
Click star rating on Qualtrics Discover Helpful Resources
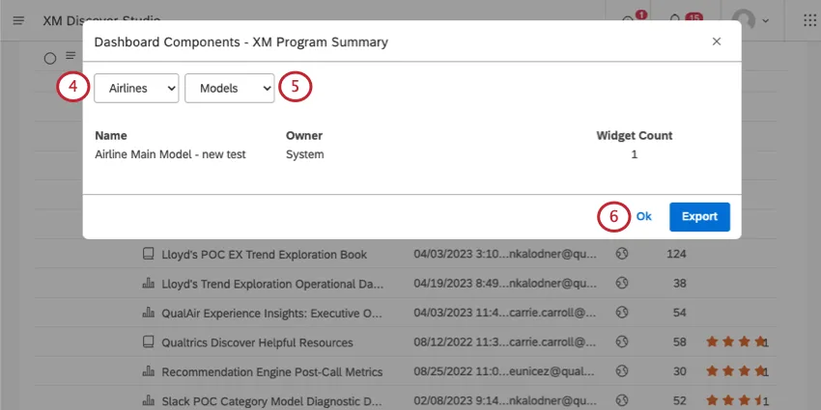click(x=736, y=342)
